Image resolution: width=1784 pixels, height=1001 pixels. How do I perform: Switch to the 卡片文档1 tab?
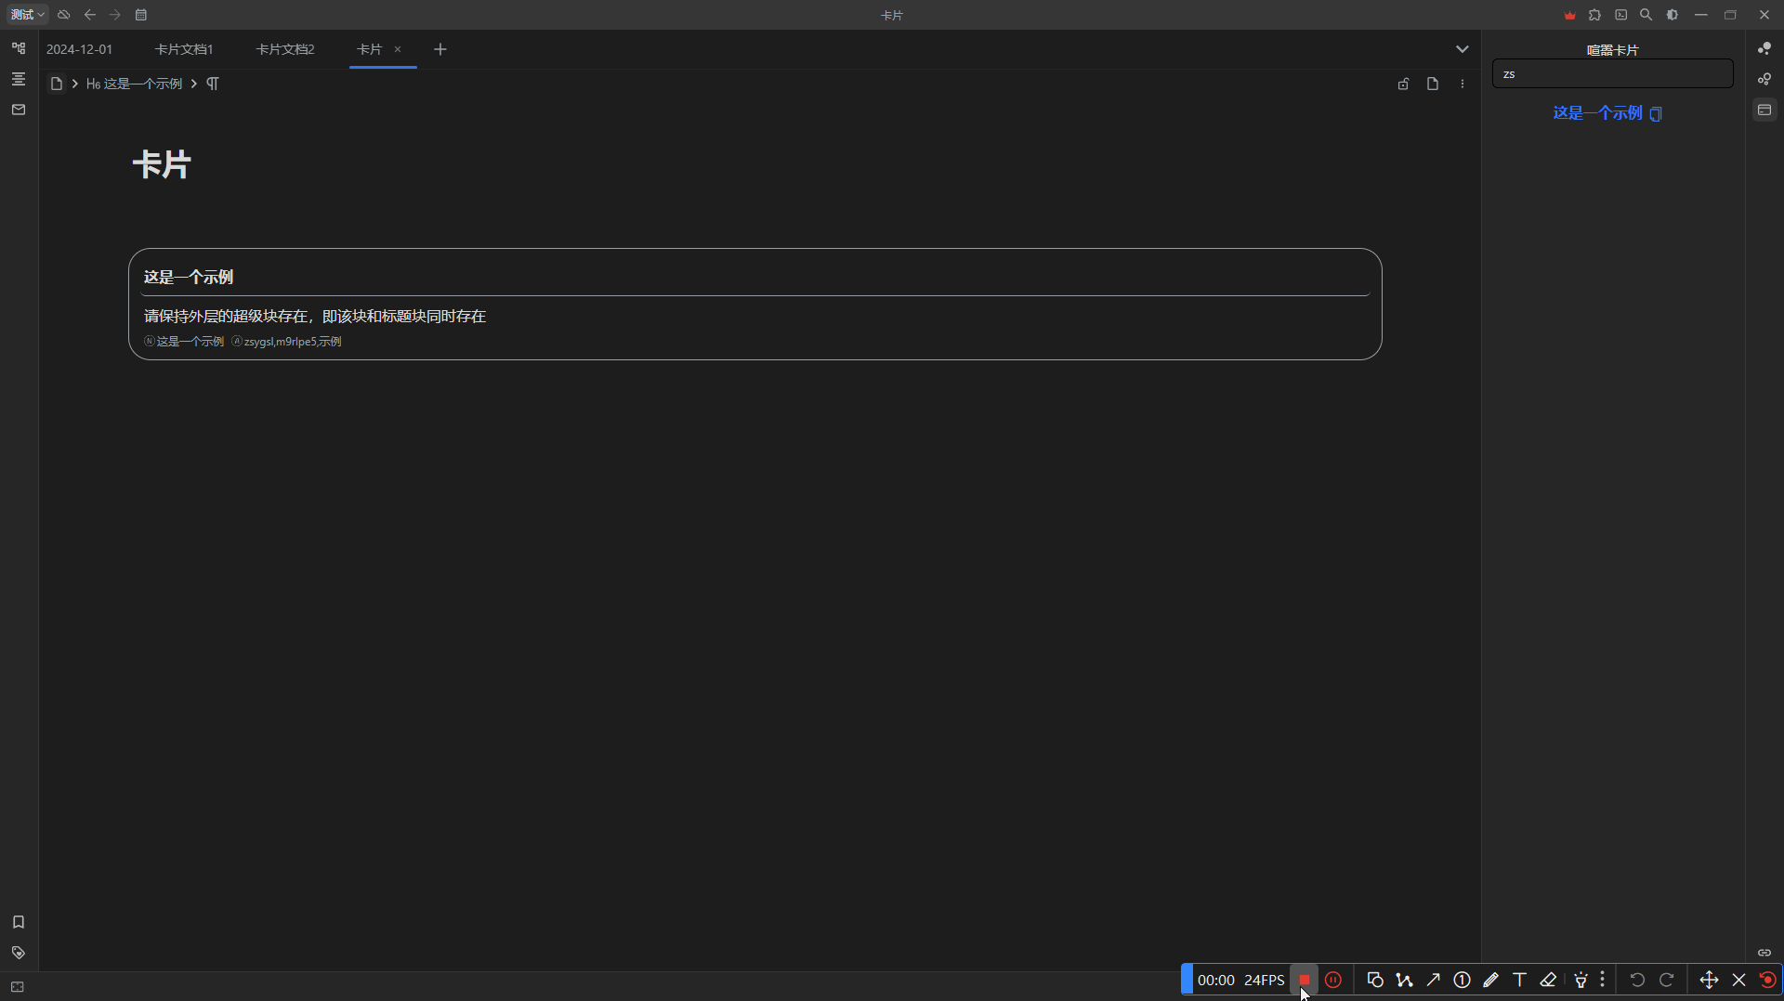click(x=183, y=49)
